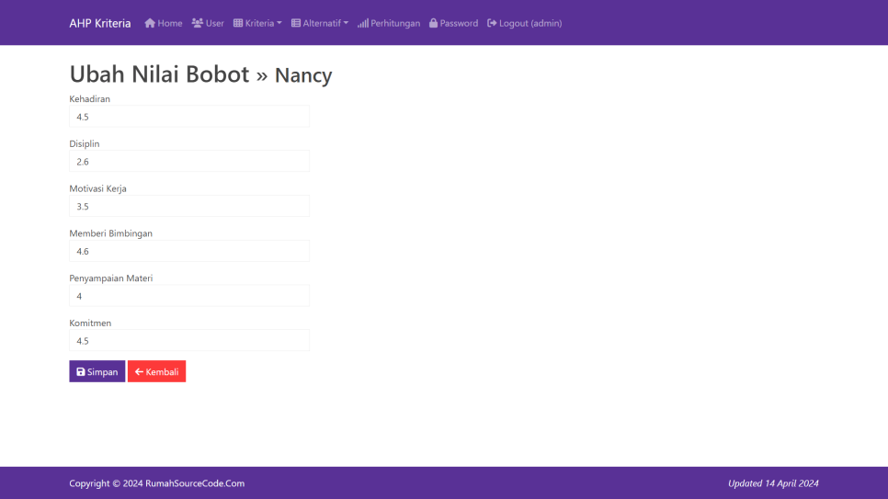Click the Alternatif list icon
The image size is (888, 499).
(x=296, y=23)
